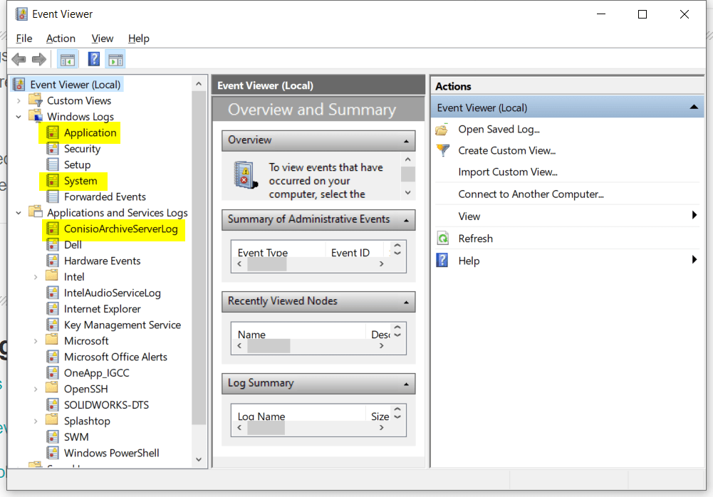Click Overview text scroll down arrow

(408, 192)
